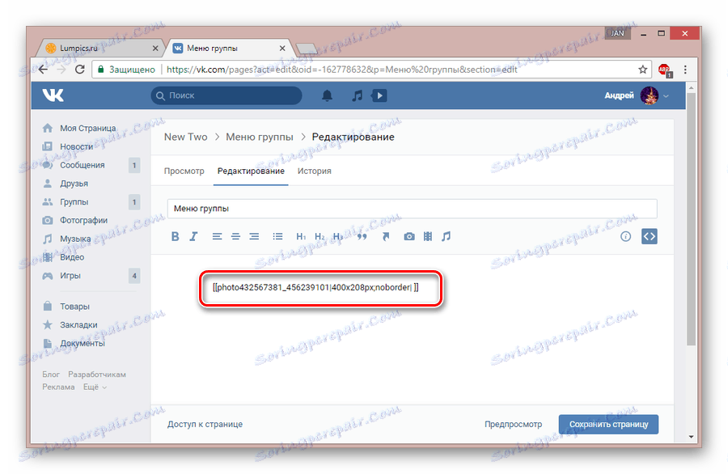Viewport: 728px width, 474px height.
Task: Apply H3 heading style
Action: tap(338, 236)
